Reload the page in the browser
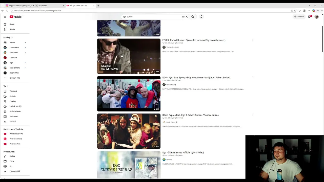324x182 pixels. pyautogui.click(x=7, y=11)
